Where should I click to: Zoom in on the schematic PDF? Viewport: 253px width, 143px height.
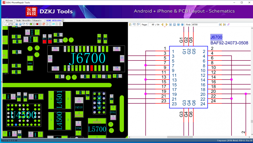tap(182, 25)
